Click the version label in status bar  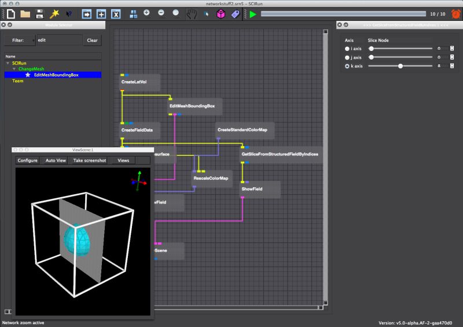(415, 323)
